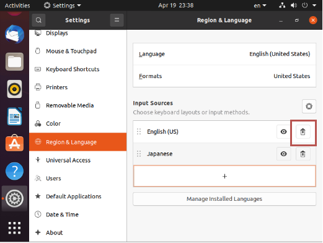Open the Settings app menu in top bar
The image size is (323, 243).
(63, 6)
